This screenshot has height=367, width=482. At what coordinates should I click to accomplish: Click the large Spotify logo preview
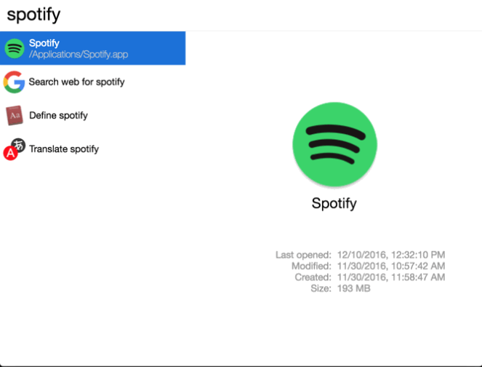pyautogui.click(x=334, y=144)
